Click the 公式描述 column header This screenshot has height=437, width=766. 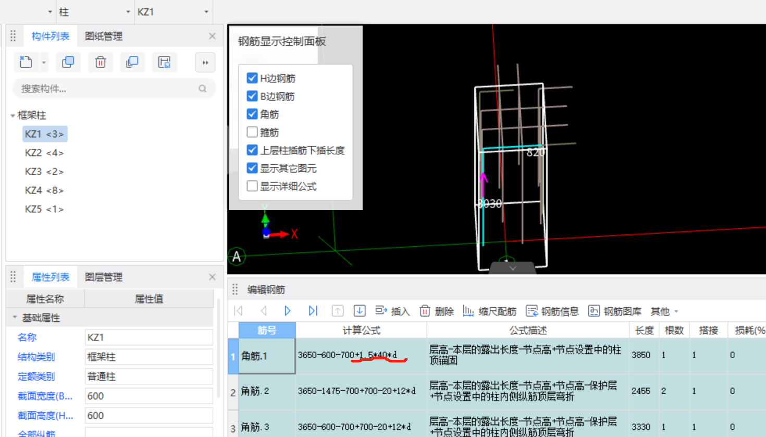(528, 330)
